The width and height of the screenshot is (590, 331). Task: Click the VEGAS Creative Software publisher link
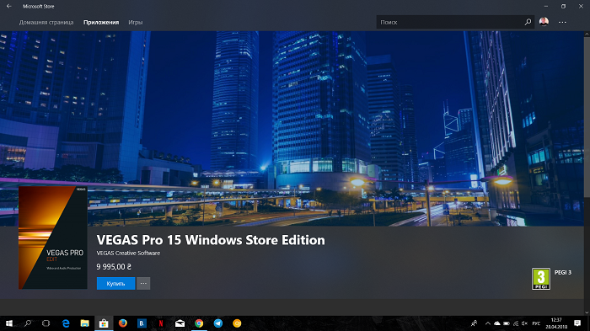point(128,254)
